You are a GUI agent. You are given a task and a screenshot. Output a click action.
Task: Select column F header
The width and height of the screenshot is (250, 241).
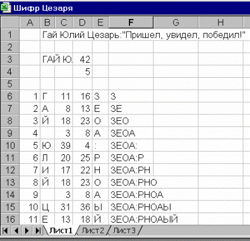(x=131, y=23)
